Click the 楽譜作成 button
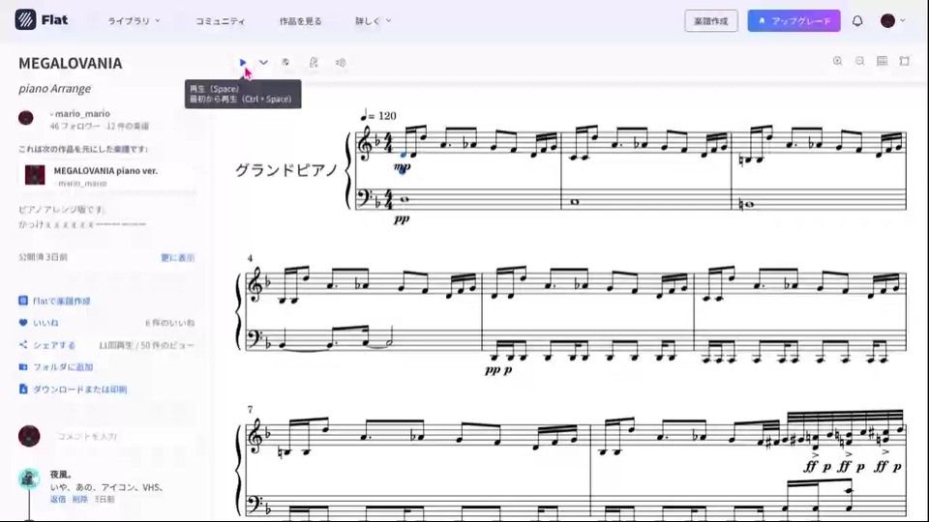Viewport: 929px width, 522px height. click(x=711, y=20)
